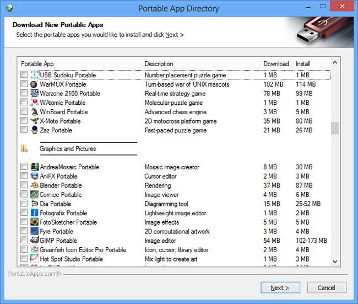Click the Graphics and Pictures folder icon
This screenshot has height=304, width=358.
pos(24,148)
